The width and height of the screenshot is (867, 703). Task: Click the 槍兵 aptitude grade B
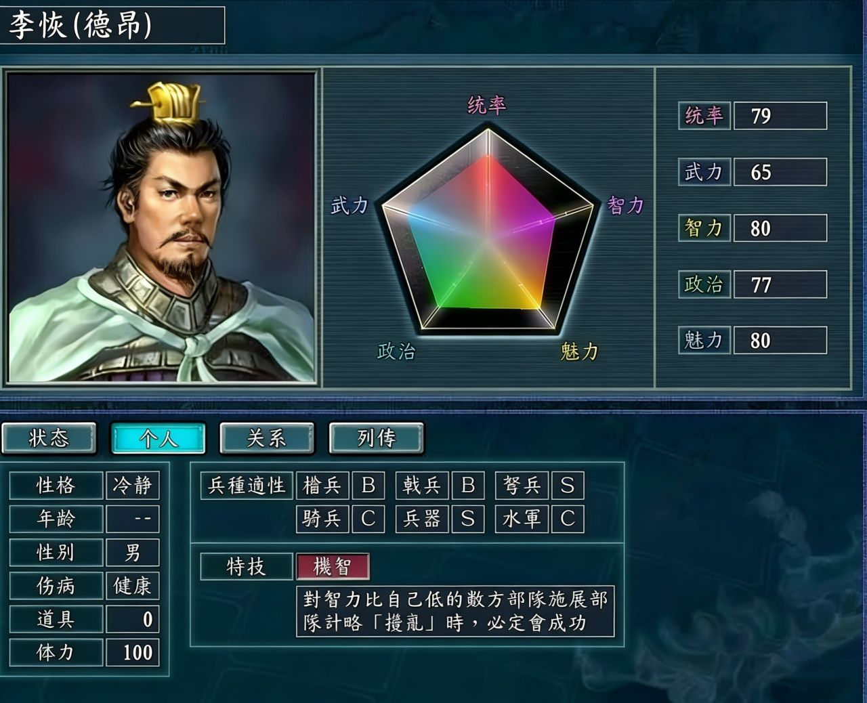(x=368, y=486)
